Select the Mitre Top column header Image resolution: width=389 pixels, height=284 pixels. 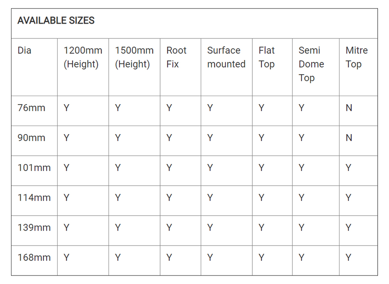click(357, 57)
